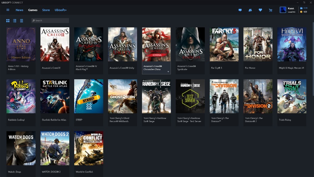
Task: Open Rainbow Six Siege soldiers cover
Action: 156,96
